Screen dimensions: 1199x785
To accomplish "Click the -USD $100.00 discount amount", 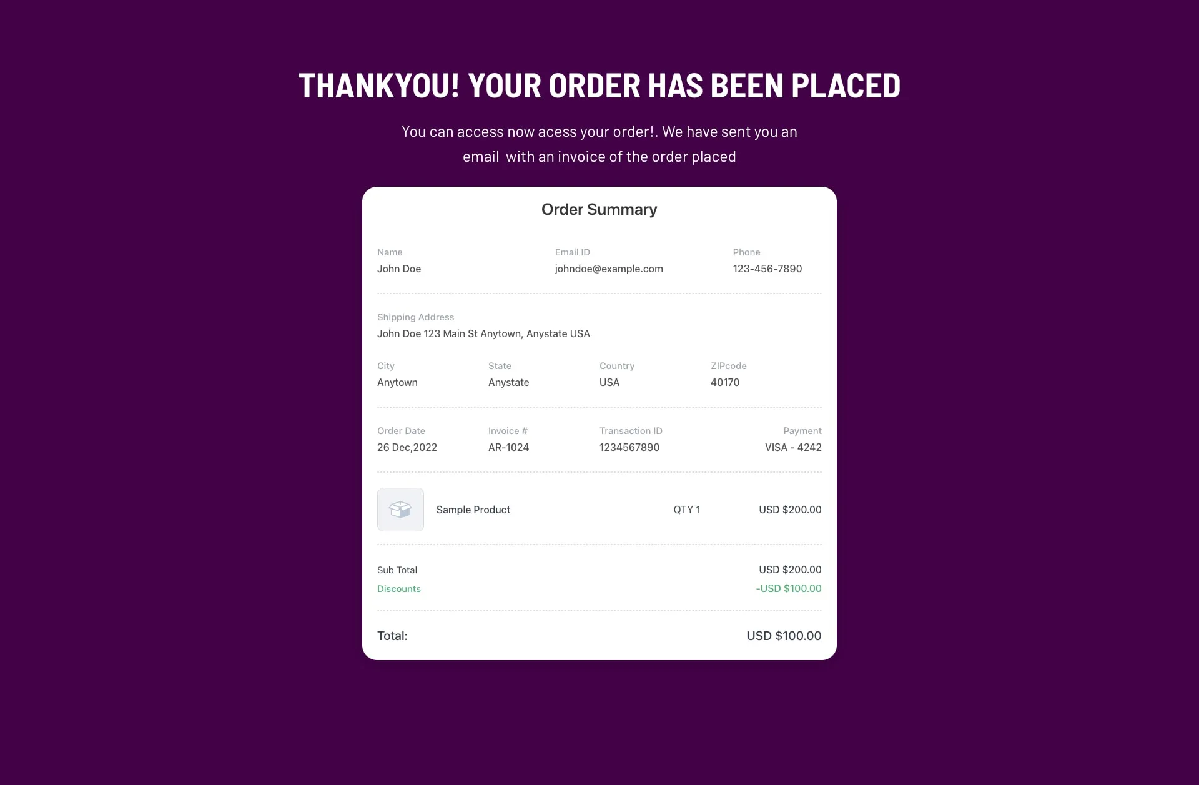I will 789,589.
